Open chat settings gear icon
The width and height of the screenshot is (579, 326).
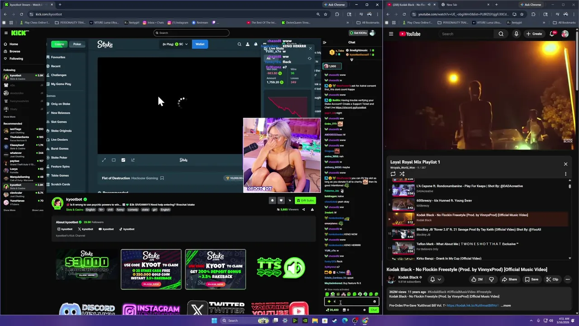point(365,310)
